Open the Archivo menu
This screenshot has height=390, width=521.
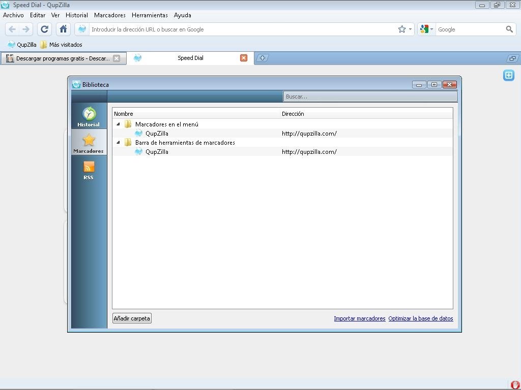pyautogui.click(x=13, y=15)
